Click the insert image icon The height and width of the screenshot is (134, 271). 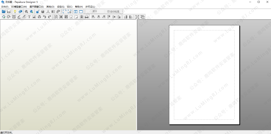coord(34,17)
